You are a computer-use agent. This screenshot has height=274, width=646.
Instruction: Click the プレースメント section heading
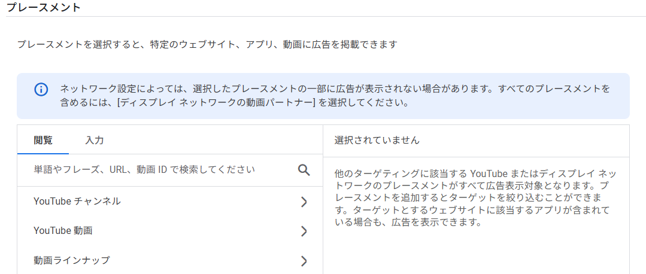43,8
